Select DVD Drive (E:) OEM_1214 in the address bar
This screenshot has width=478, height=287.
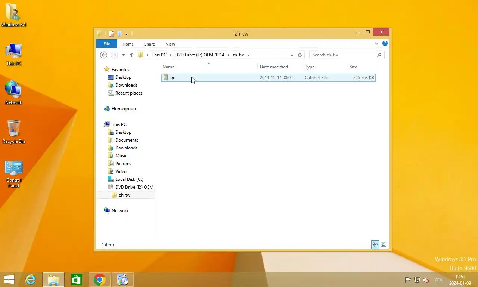pyautogui.click(x=199, y=55)
